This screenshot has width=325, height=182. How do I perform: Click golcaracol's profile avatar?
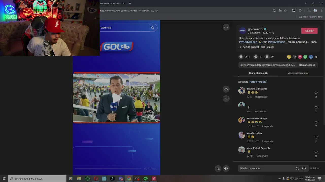click(242, 31)
